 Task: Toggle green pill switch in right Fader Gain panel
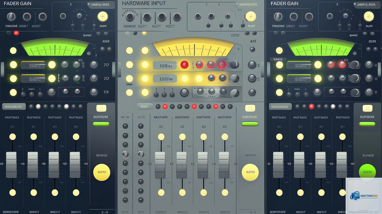(367, 124)
